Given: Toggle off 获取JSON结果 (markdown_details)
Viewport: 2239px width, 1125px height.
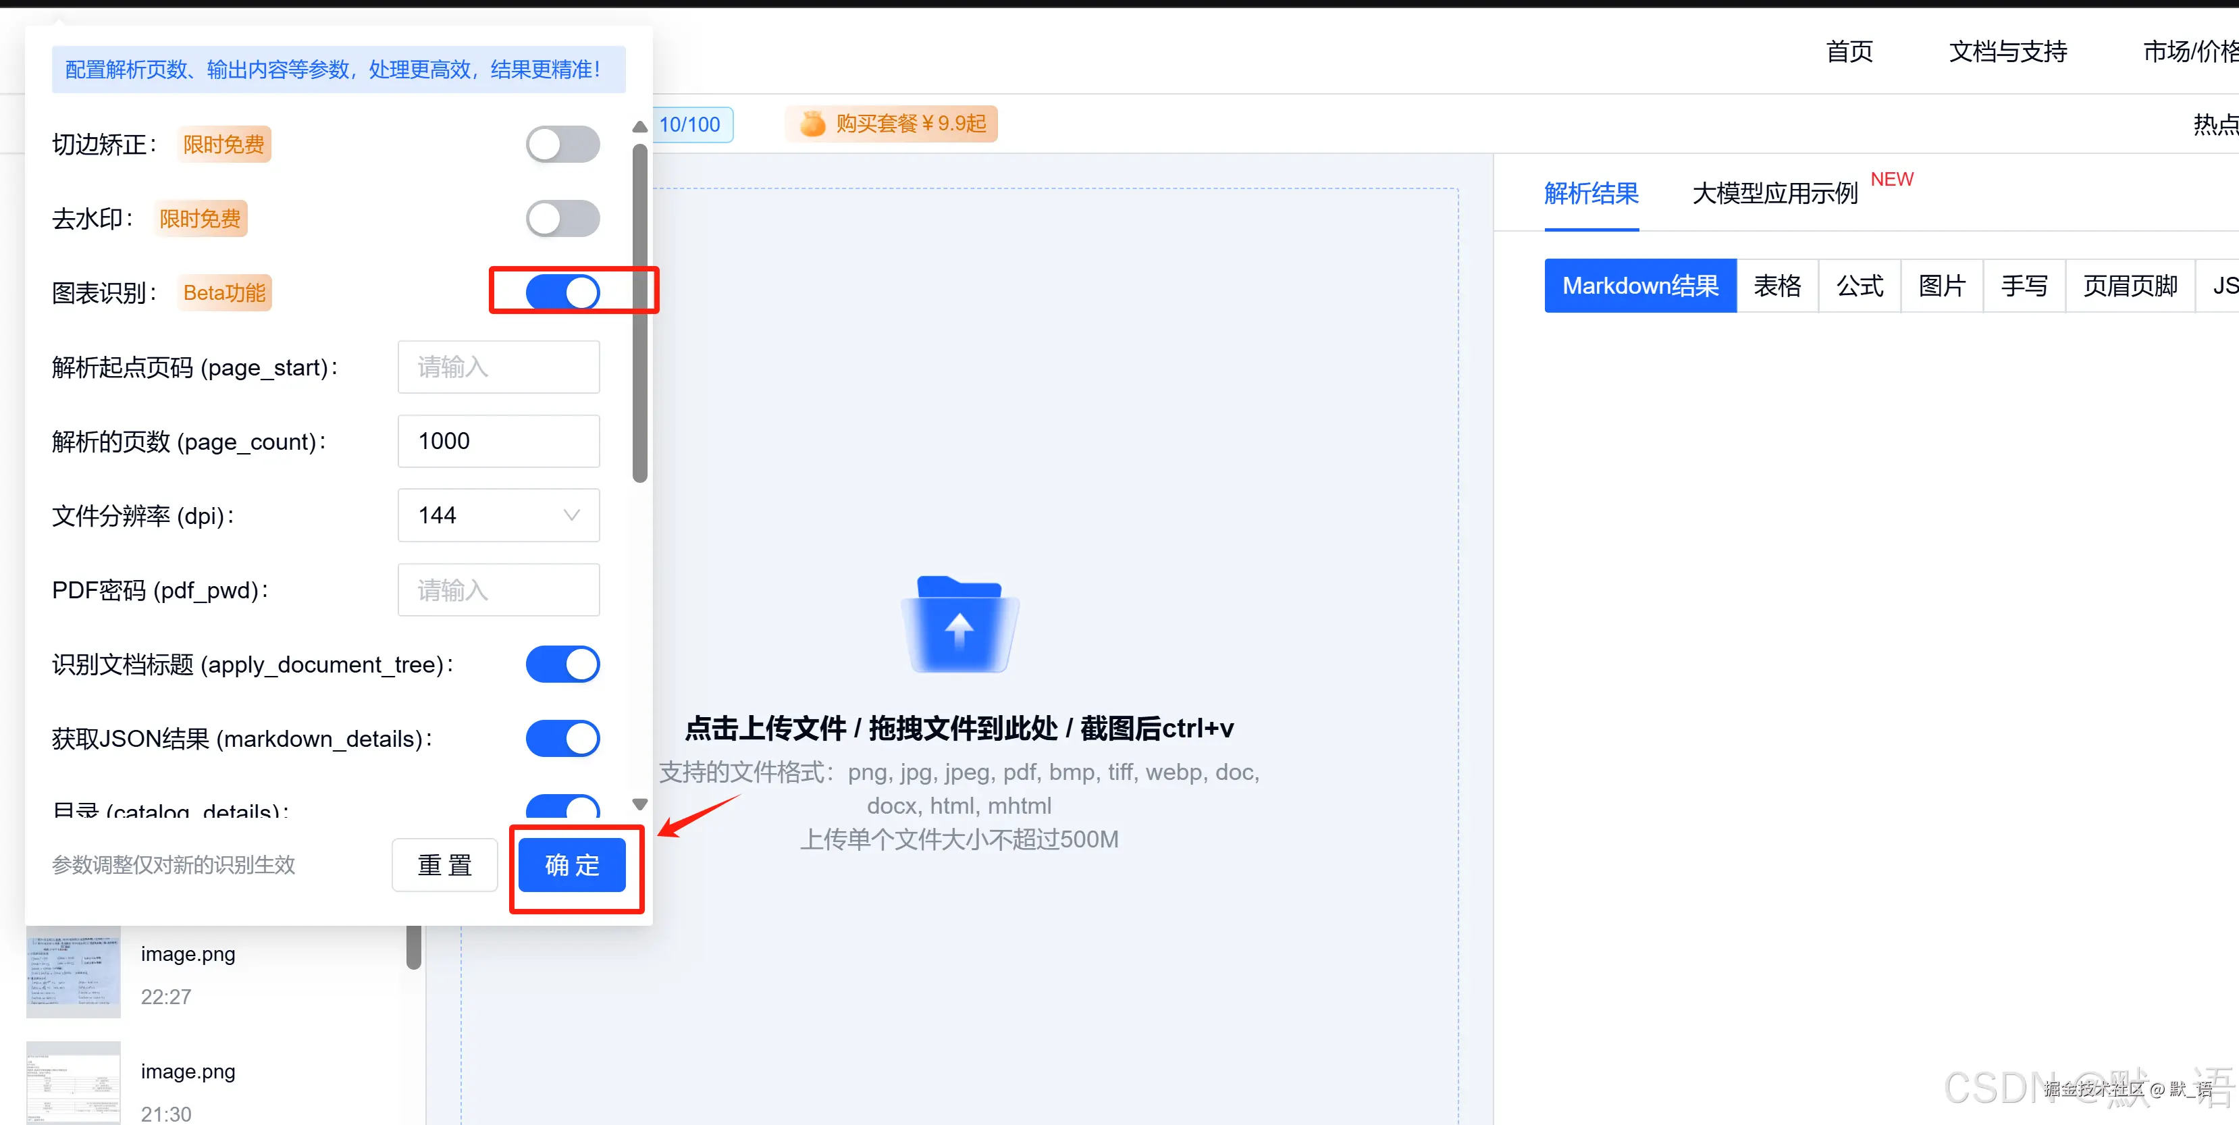Looking at the screenshot, I should tap(562, 738).
